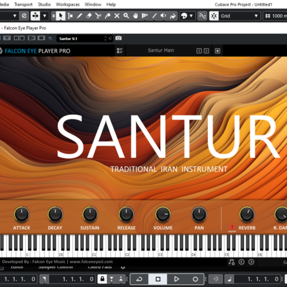Select the Object Selection arrow tool

click(x=61, y=16)
